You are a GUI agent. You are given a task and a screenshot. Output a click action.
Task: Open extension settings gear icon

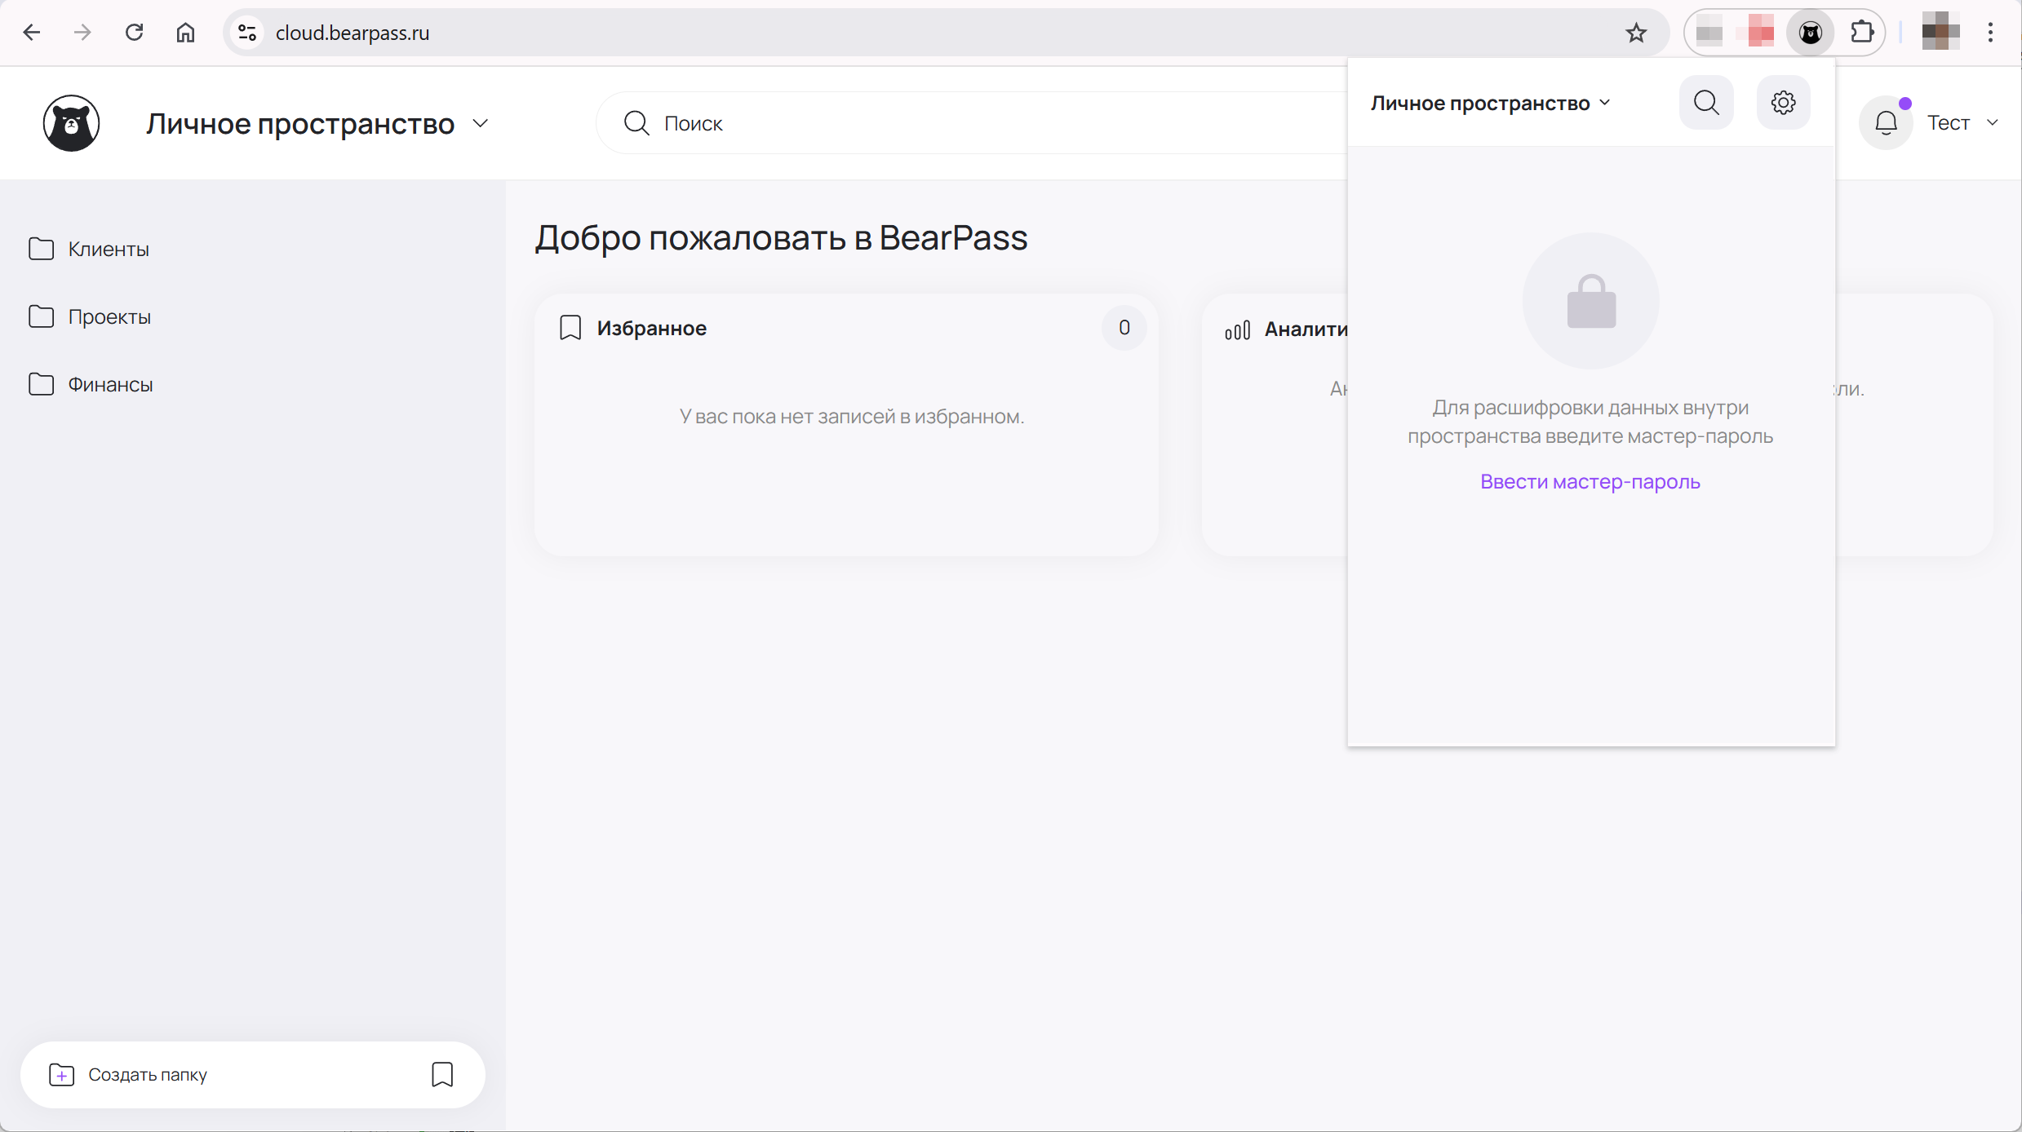tap(1783, 103)
